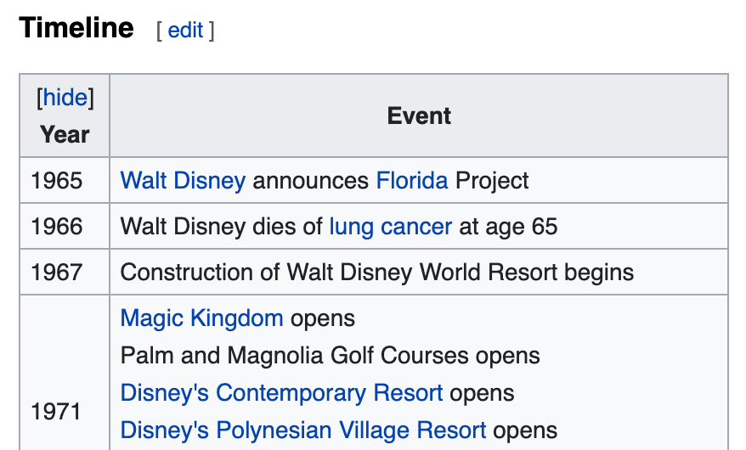Click the edit link beside Timeline heading
746x450 pixels.
185,31
